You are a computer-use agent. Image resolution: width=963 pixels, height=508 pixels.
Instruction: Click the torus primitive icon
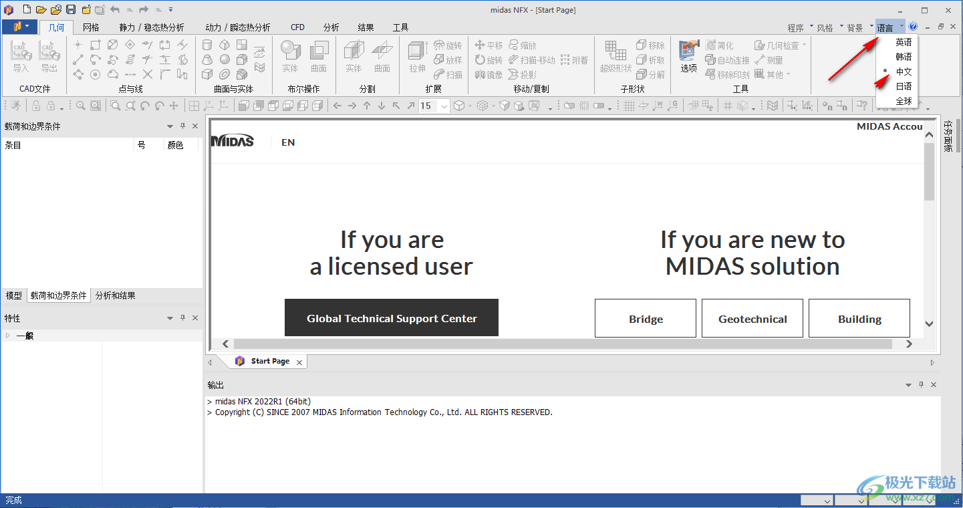coord(225,74)
